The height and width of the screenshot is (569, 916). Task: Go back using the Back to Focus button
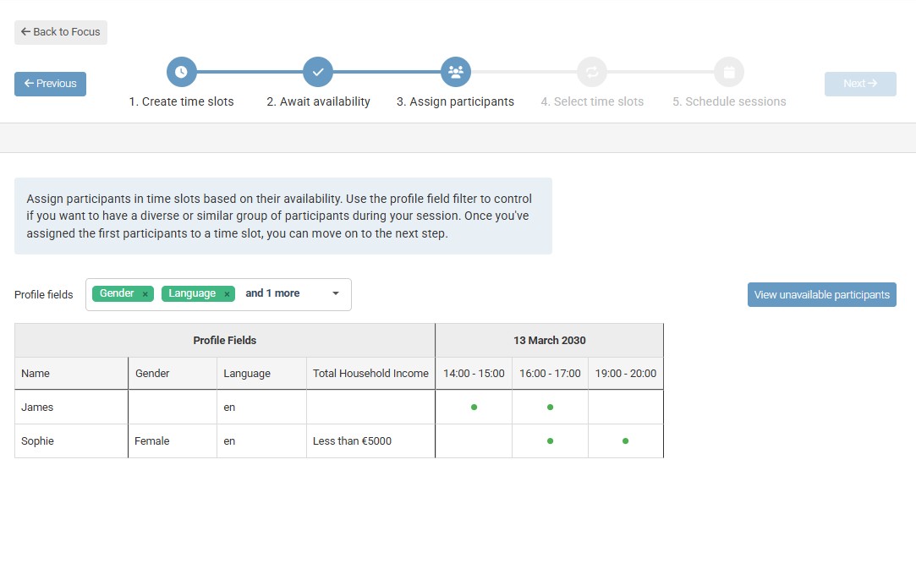[x=61, y=32]
